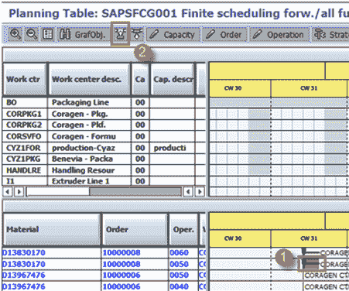The height and width of the screenshot is (291, 349).
Task: Select the CORAGEN bar of operation 0050 order 10000008
Action: [312, 264]
